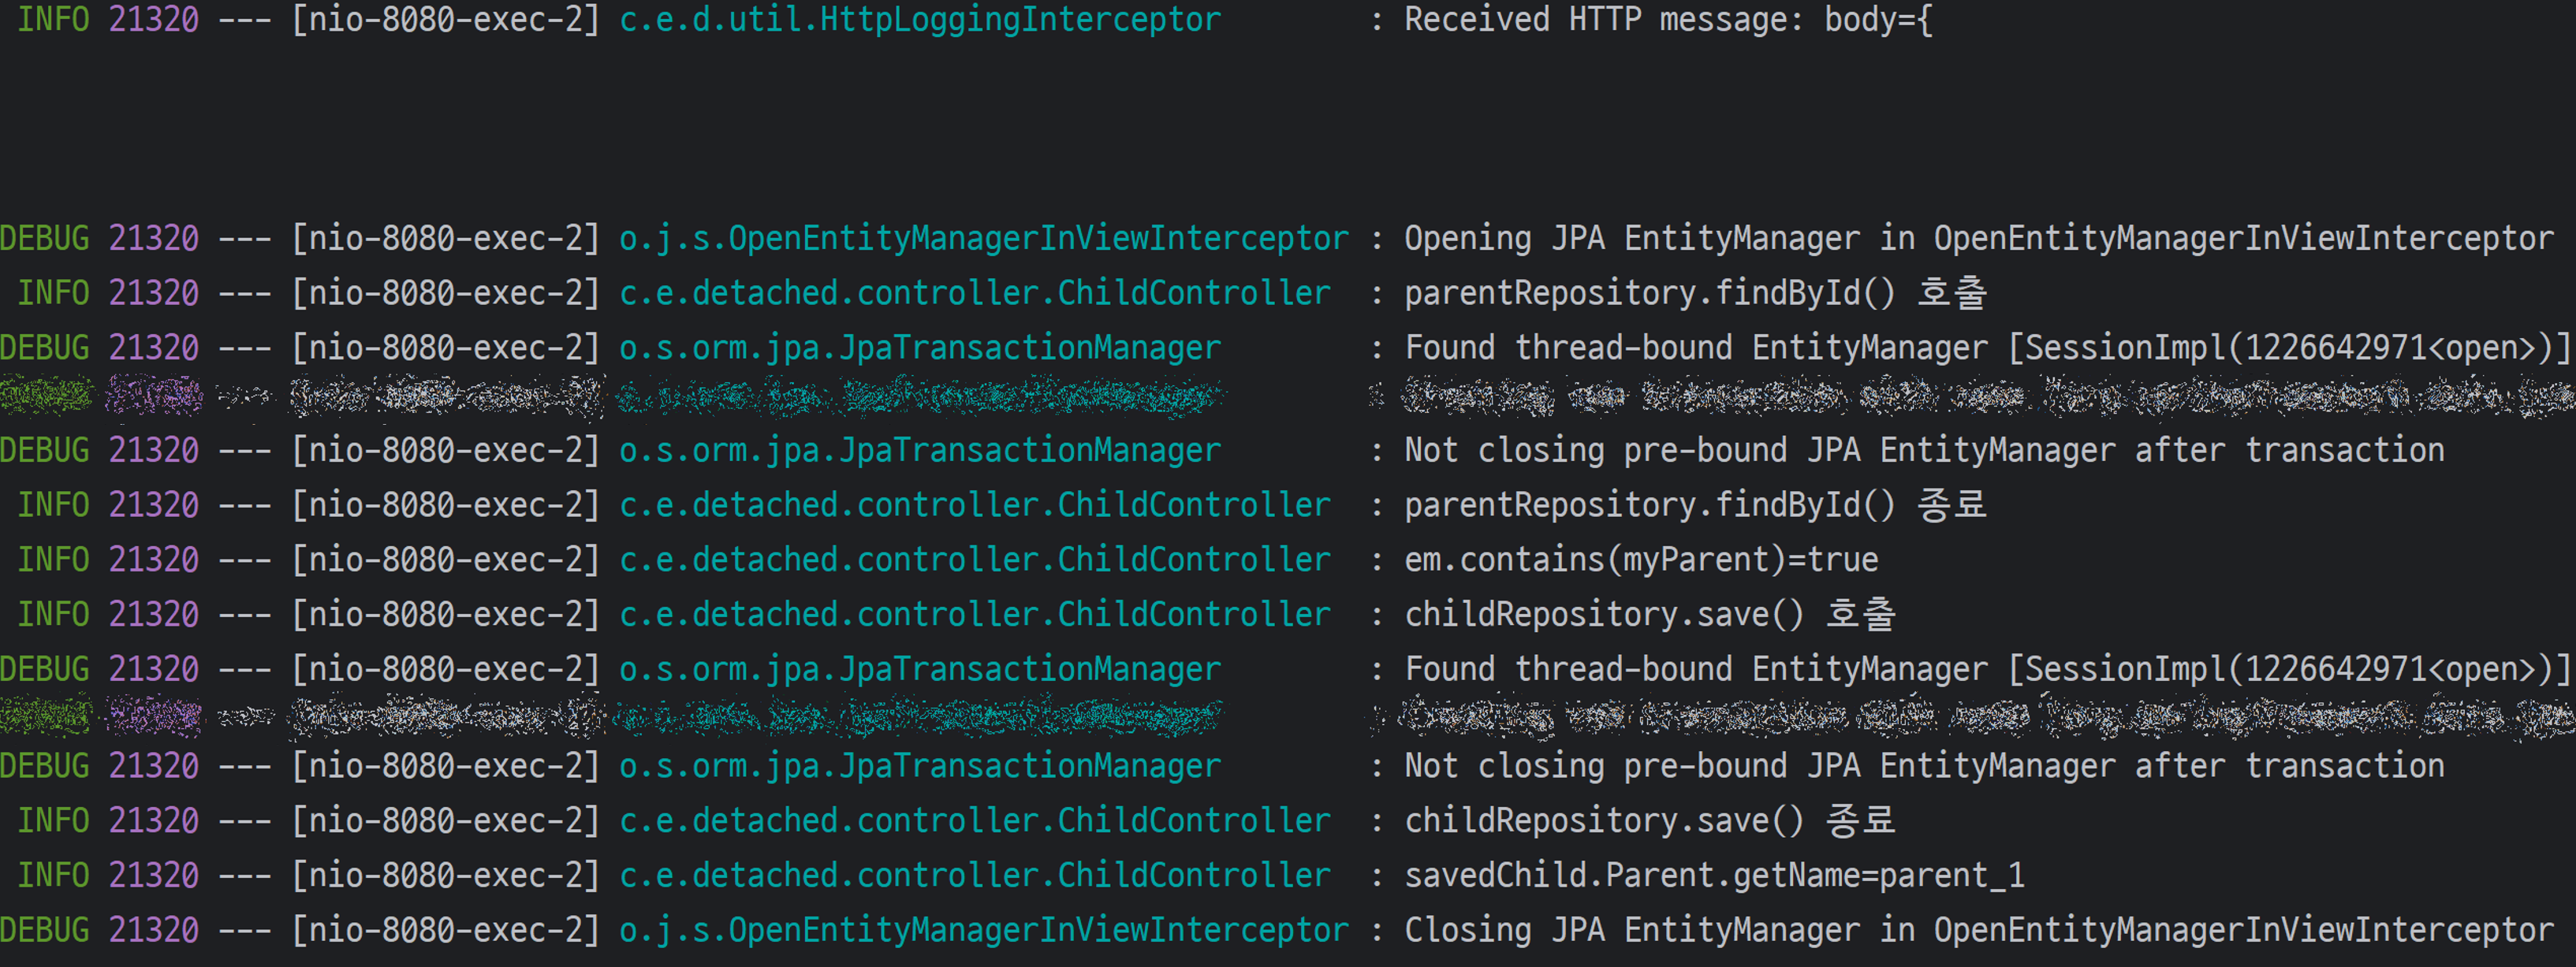Image resolution: width=2576 pixels, height=967 pixels.
Task: Click the "childRepository.save() 종료" log message
Action: 1649,821
